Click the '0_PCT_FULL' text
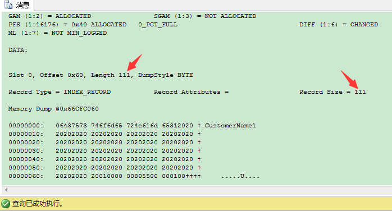Image resolution: width=392 pixels, height=211 pixels. [x=158, y=25]
